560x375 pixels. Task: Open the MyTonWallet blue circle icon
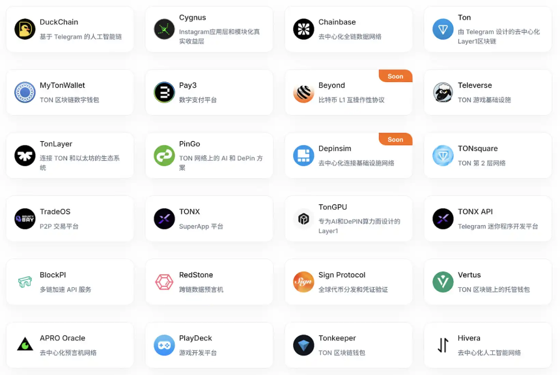pos(25,92)
